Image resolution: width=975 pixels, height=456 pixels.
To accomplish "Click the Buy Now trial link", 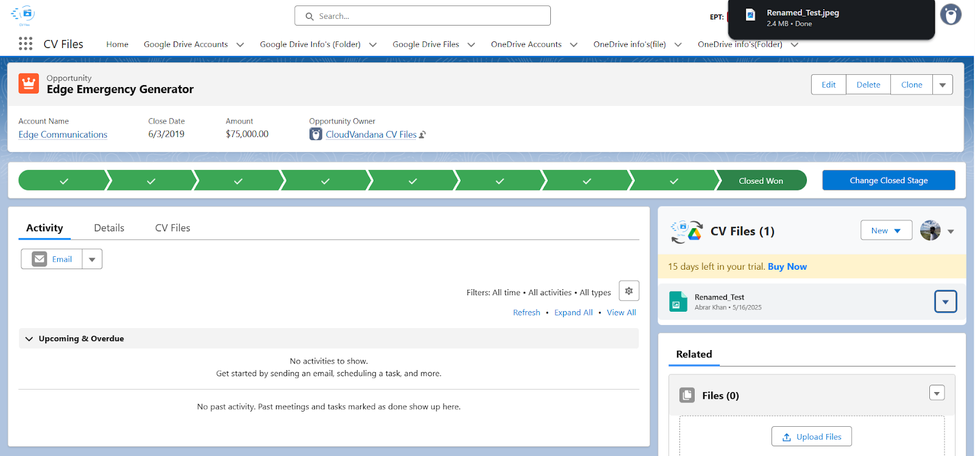I will pyautogui.click(x=787, y=267).
